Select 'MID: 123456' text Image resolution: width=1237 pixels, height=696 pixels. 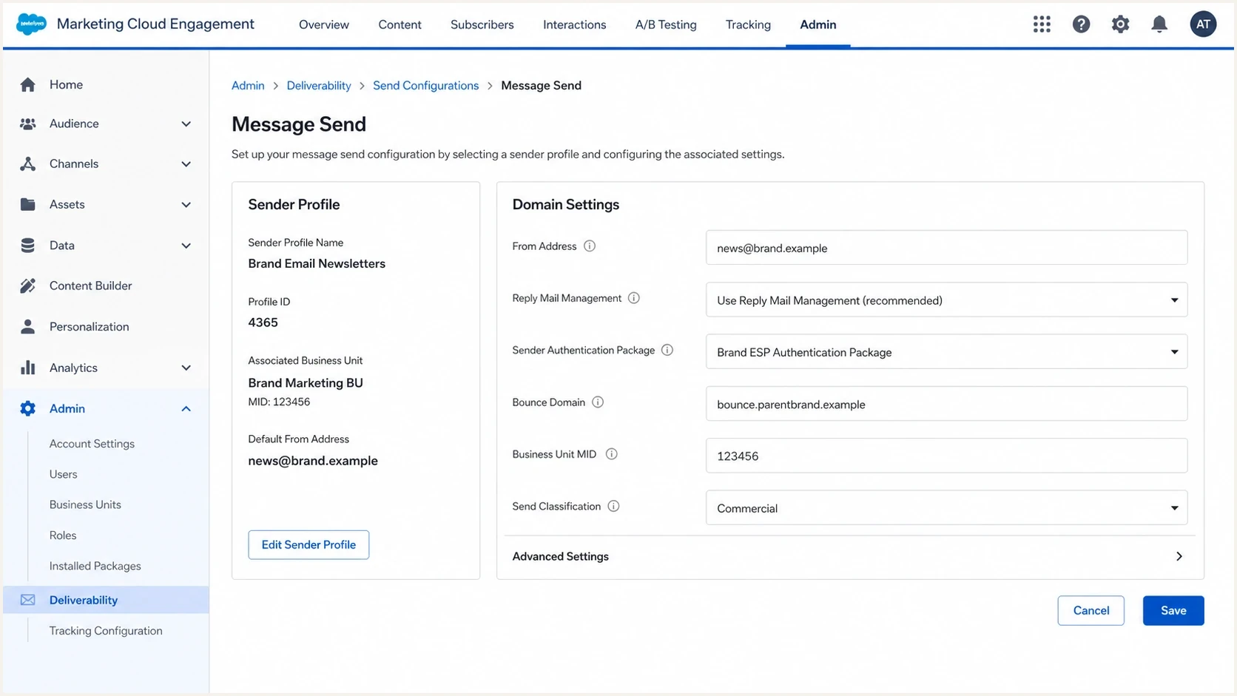pos(279,402)
